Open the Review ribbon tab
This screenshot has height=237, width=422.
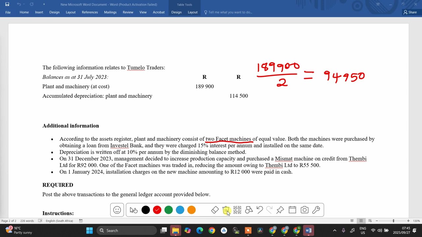128,12
